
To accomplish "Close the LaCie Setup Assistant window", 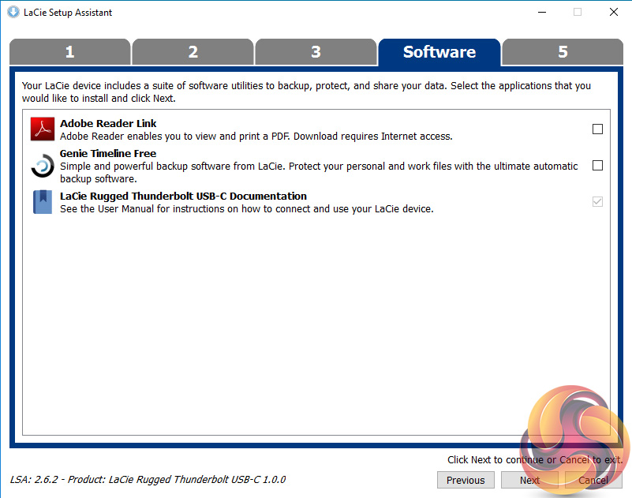I will [614, 12].
